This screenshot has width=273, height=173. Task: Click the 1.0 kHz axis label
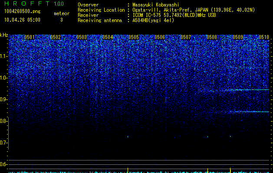[3, 78]
